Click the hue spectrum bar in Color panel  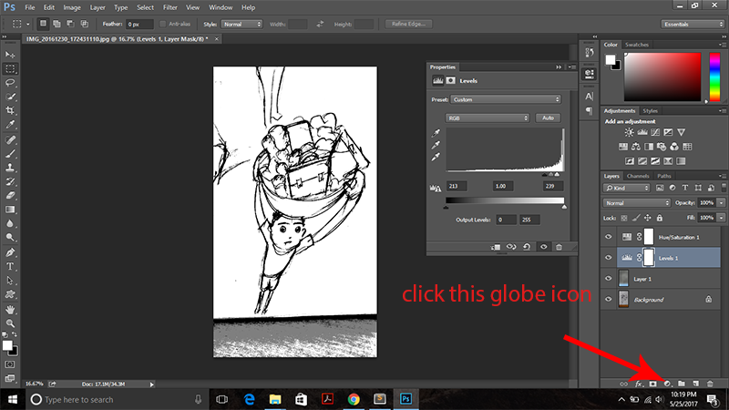pos(714,77)
